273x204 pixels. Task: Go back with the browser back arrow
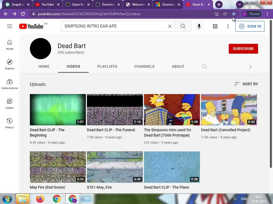click(6, 14)
